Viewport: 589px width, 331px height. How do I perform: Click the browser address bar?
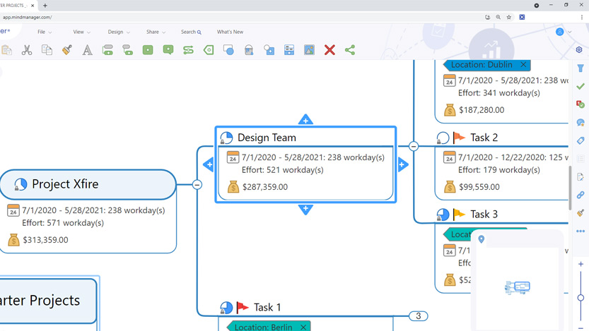pyautogui.click(x=240, y=17)
